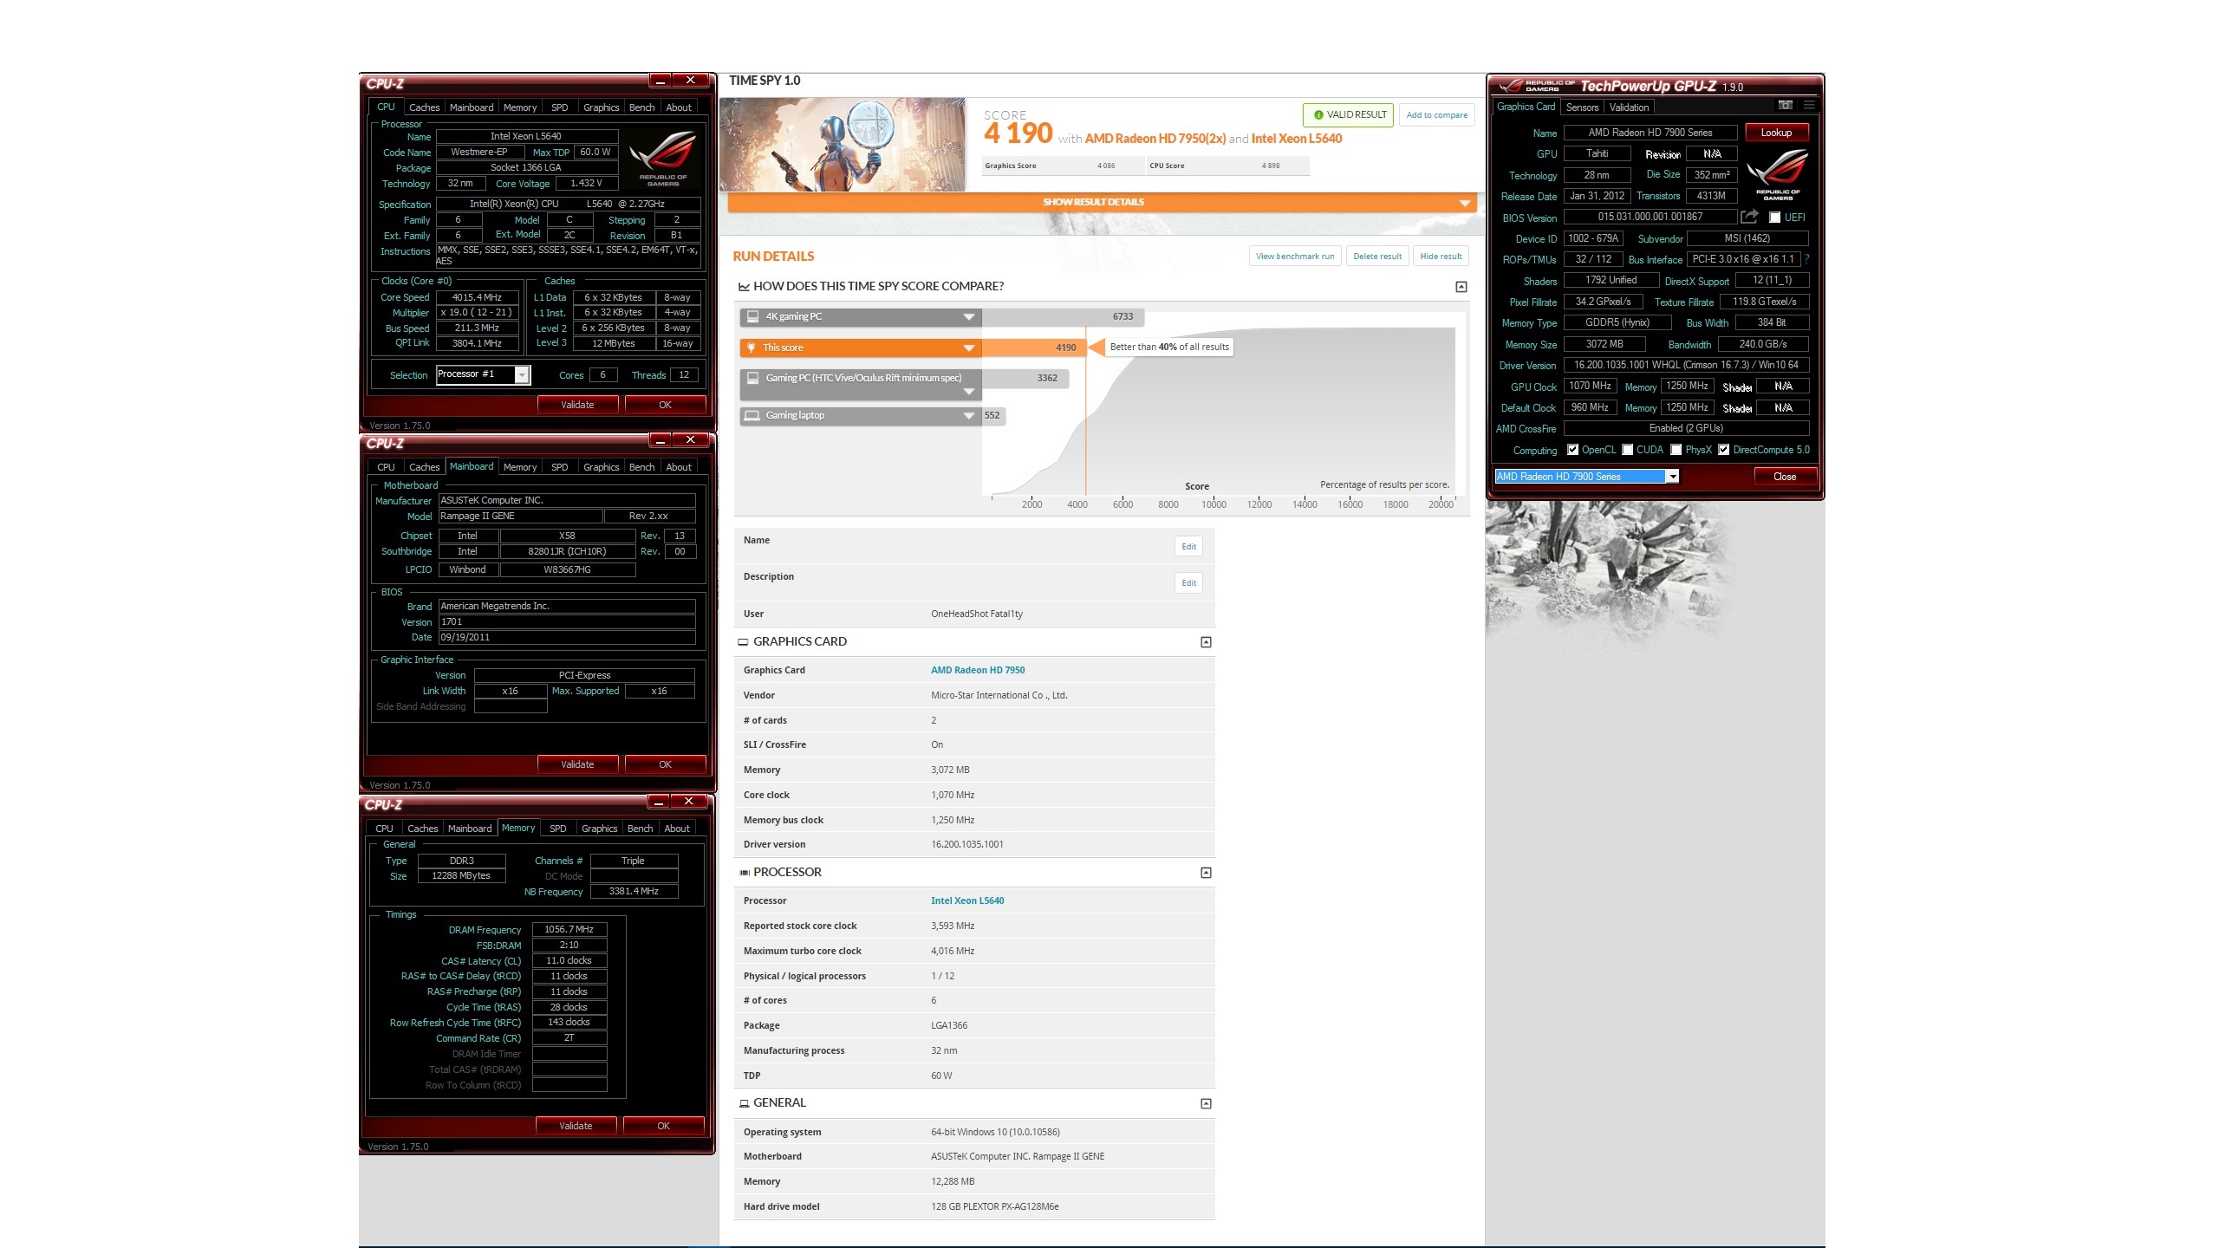This screenshot has width=2219, height=1248.
Task: Open Bench tab in CPU-Z Memory window
Action: click(640, 829)
